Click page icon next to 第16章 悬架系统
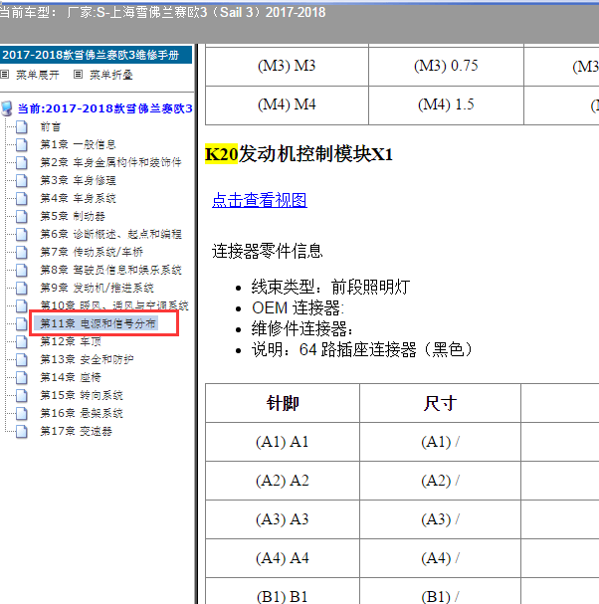The height and width of the screenshot is (604, 599). point(22,413)
